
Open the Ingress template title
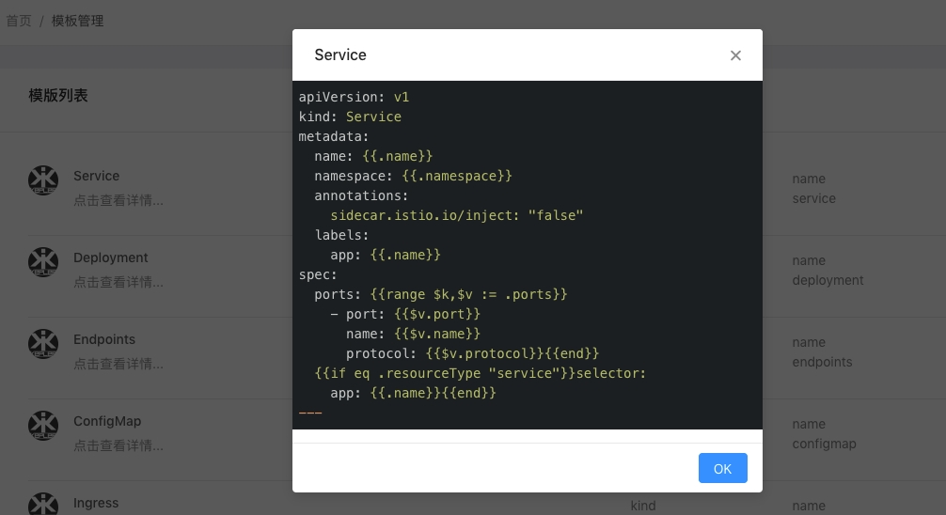pos(96,503)
